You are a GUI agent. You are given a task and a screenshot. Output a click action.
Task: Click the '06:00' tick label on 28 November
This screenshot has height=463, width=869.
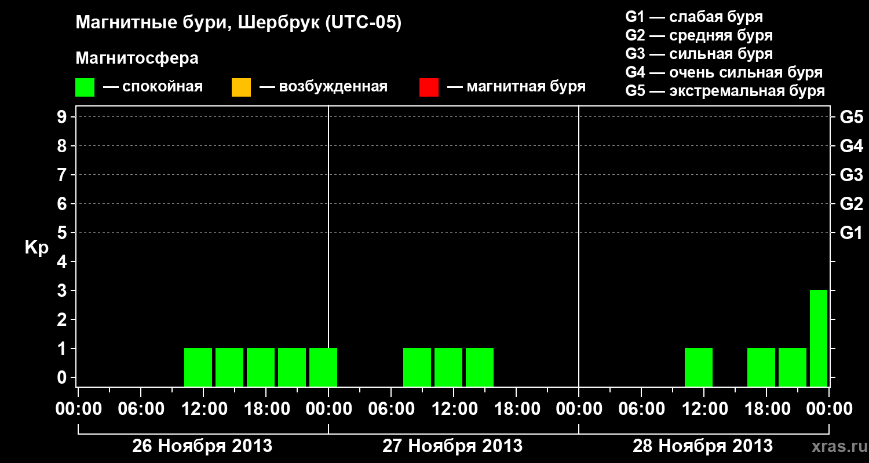point(641,409)
